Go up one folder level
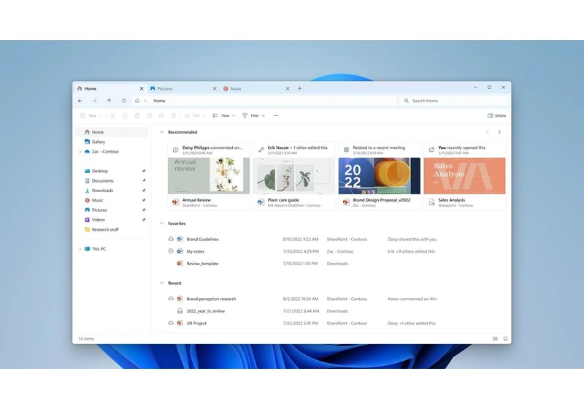This screenshot has height=409, width=584. (x=109, y=101)
